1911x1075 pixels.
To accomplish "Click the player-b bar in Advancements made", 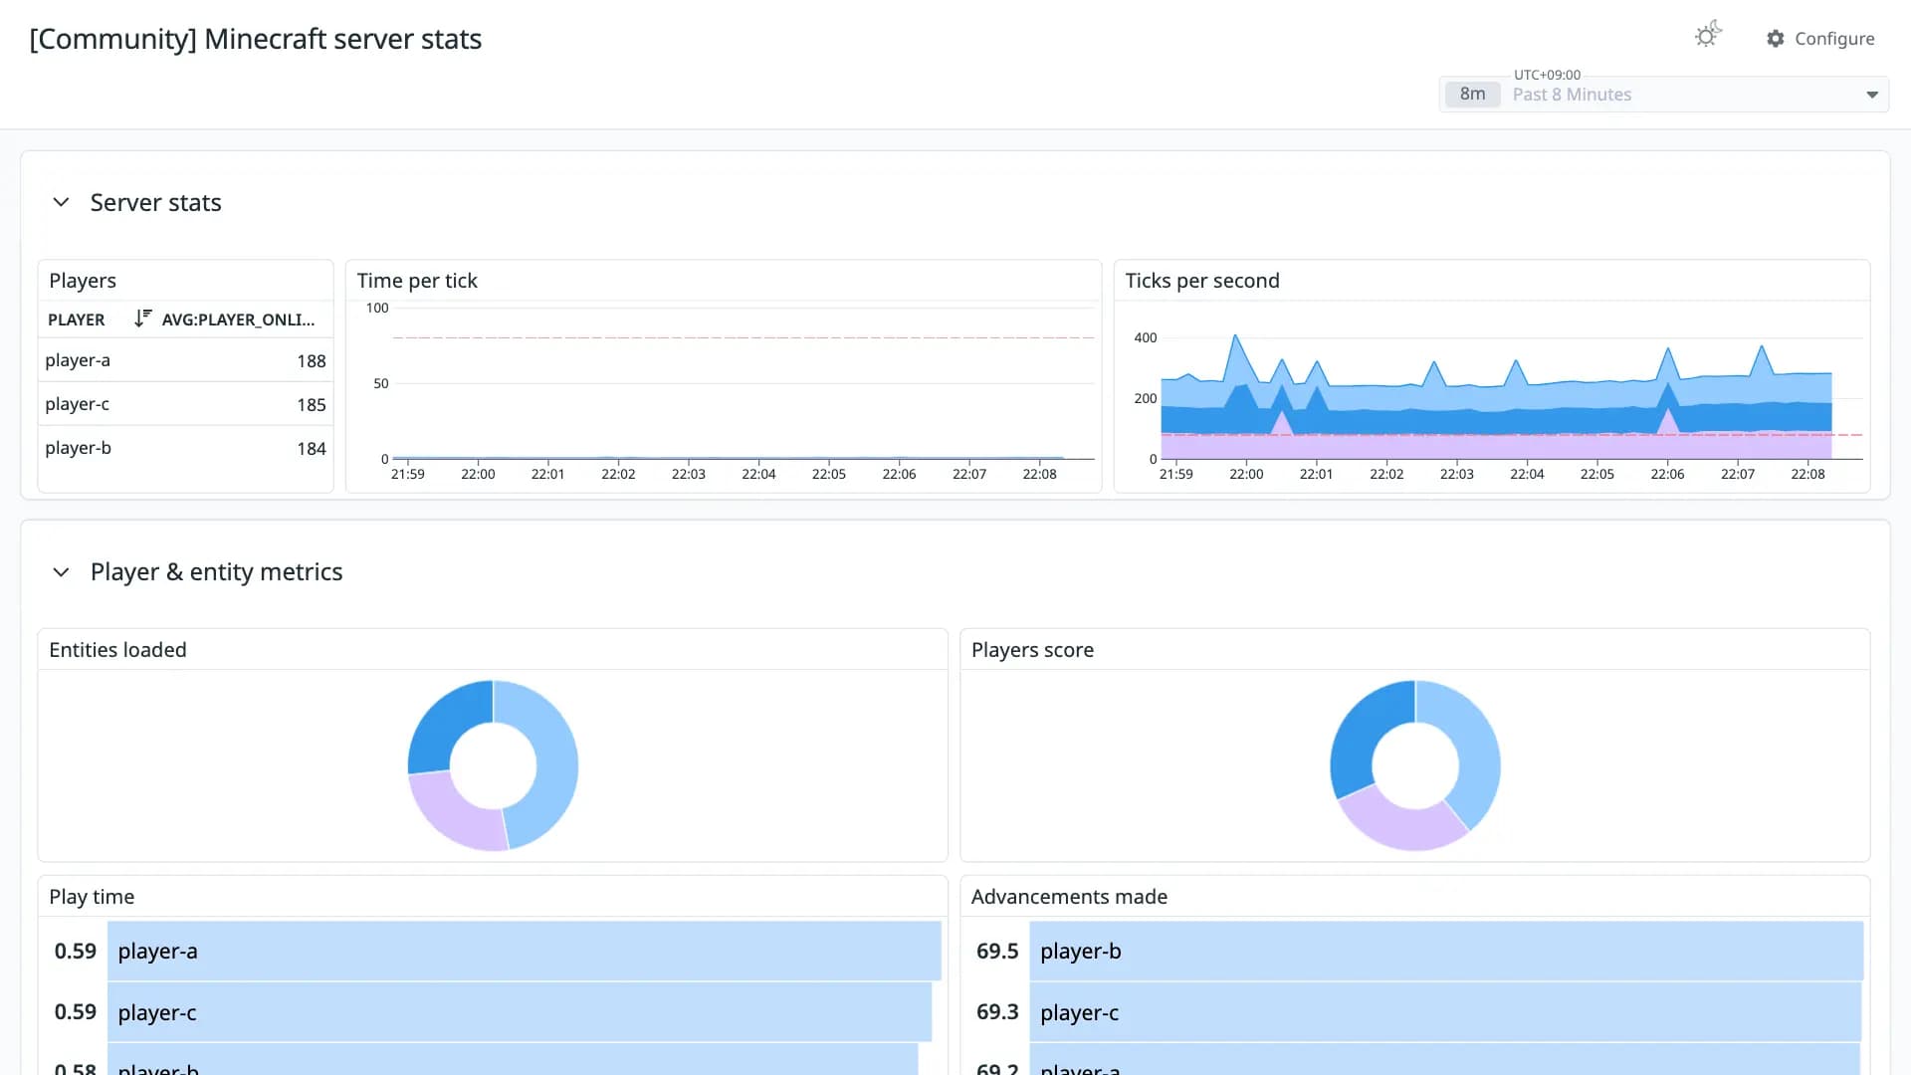I will [1446, 951].
